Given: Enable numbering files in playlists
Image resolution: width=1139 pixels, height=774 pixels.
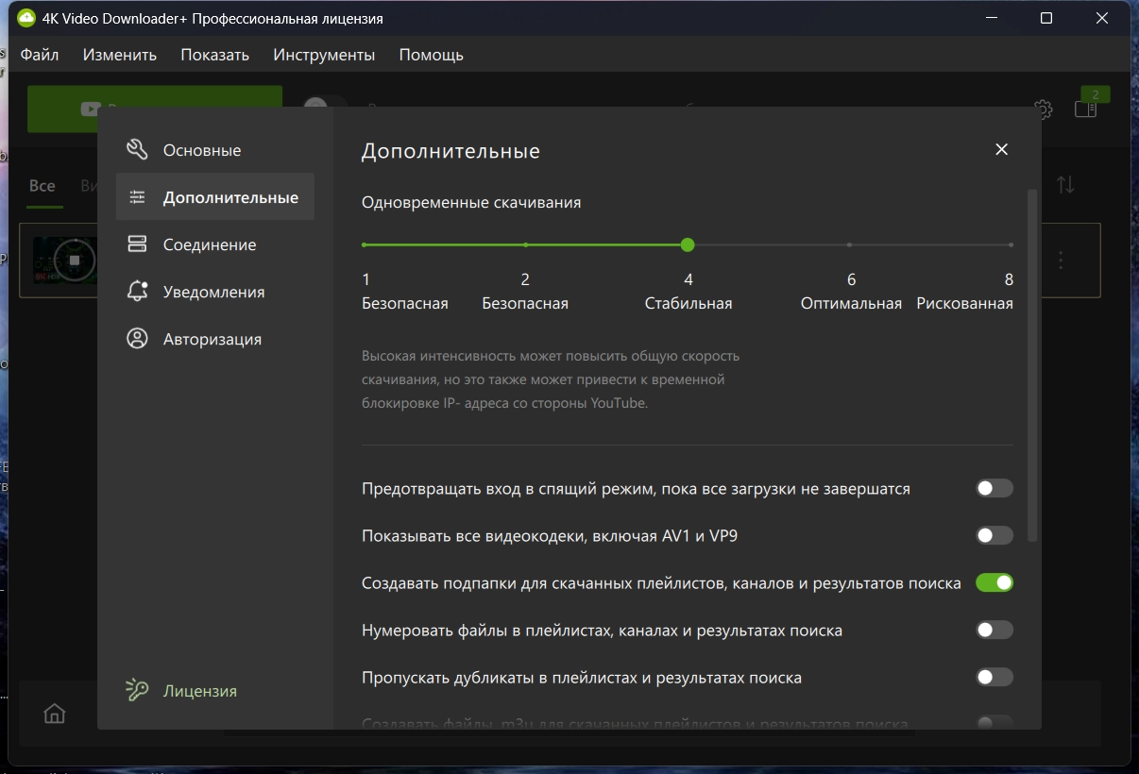Looking at the screenshot, I should (994, 630).
